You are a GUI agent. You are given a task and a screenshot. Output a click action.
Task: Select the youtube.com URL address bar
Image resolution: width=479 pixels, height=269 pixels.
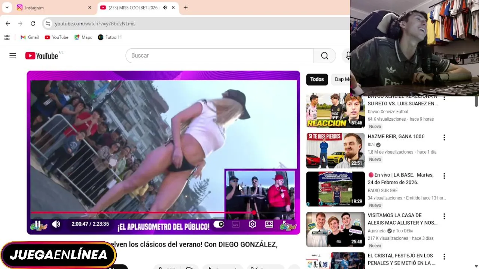(95, 24)
